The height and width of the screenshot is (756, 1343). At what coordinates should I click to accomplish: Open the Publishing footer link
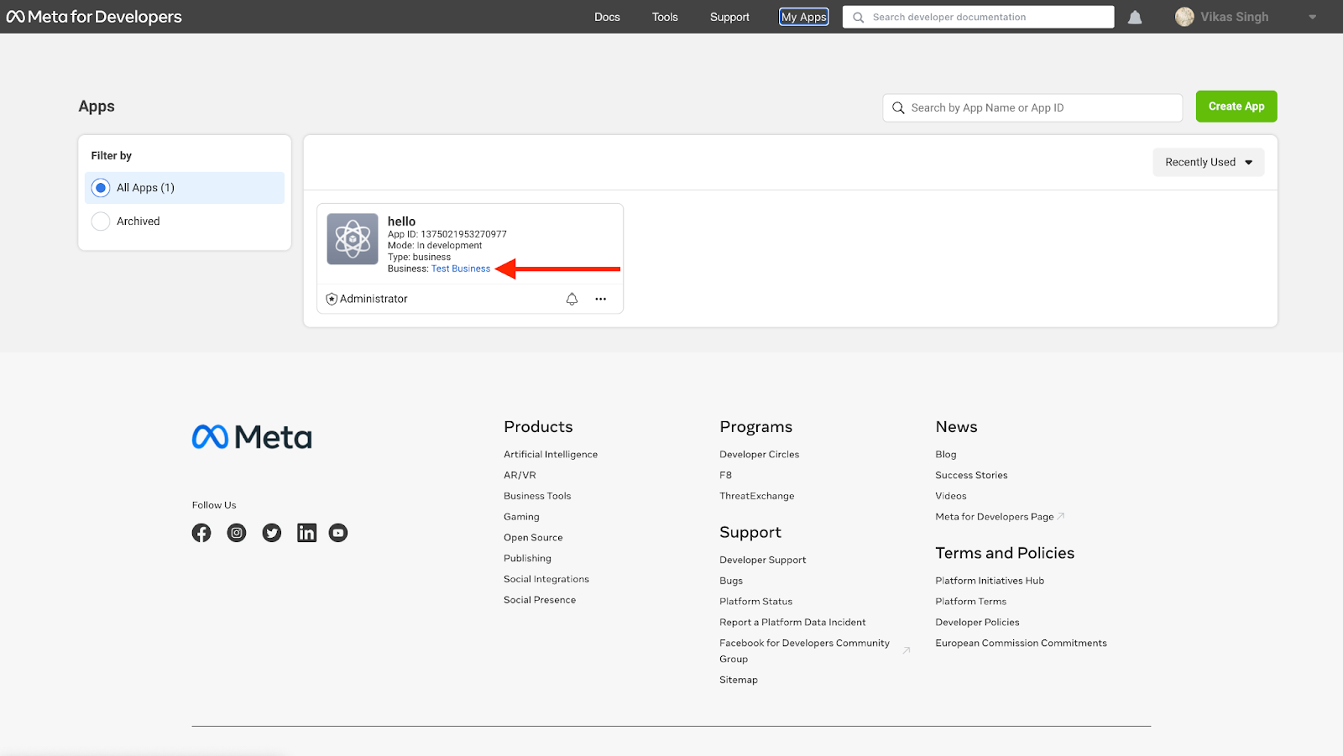tap(527, 558)
